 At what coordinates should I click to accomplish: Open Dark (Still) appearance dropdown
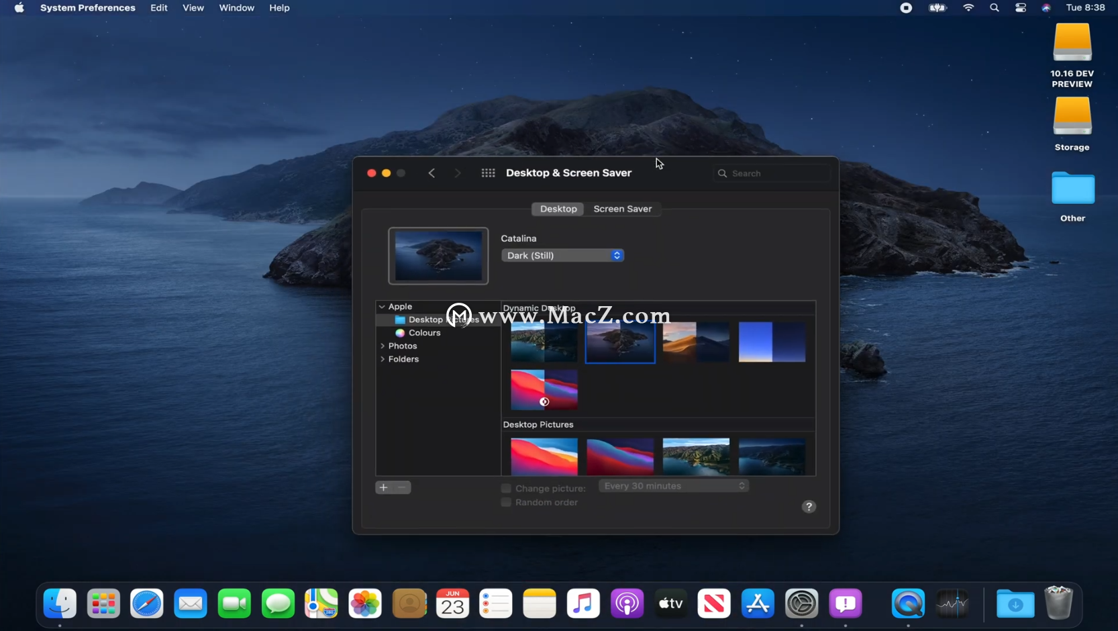point(562,255)
